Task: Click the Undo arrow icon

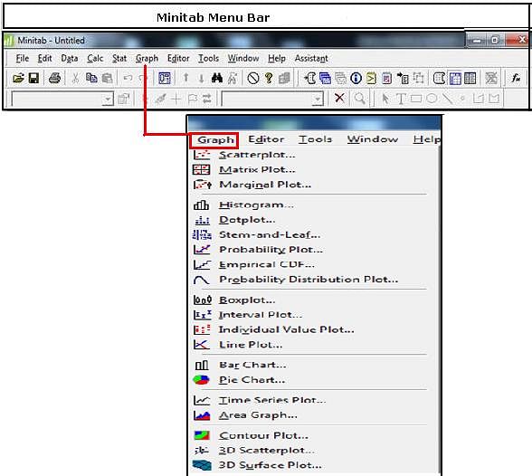Action: (128, 79)
